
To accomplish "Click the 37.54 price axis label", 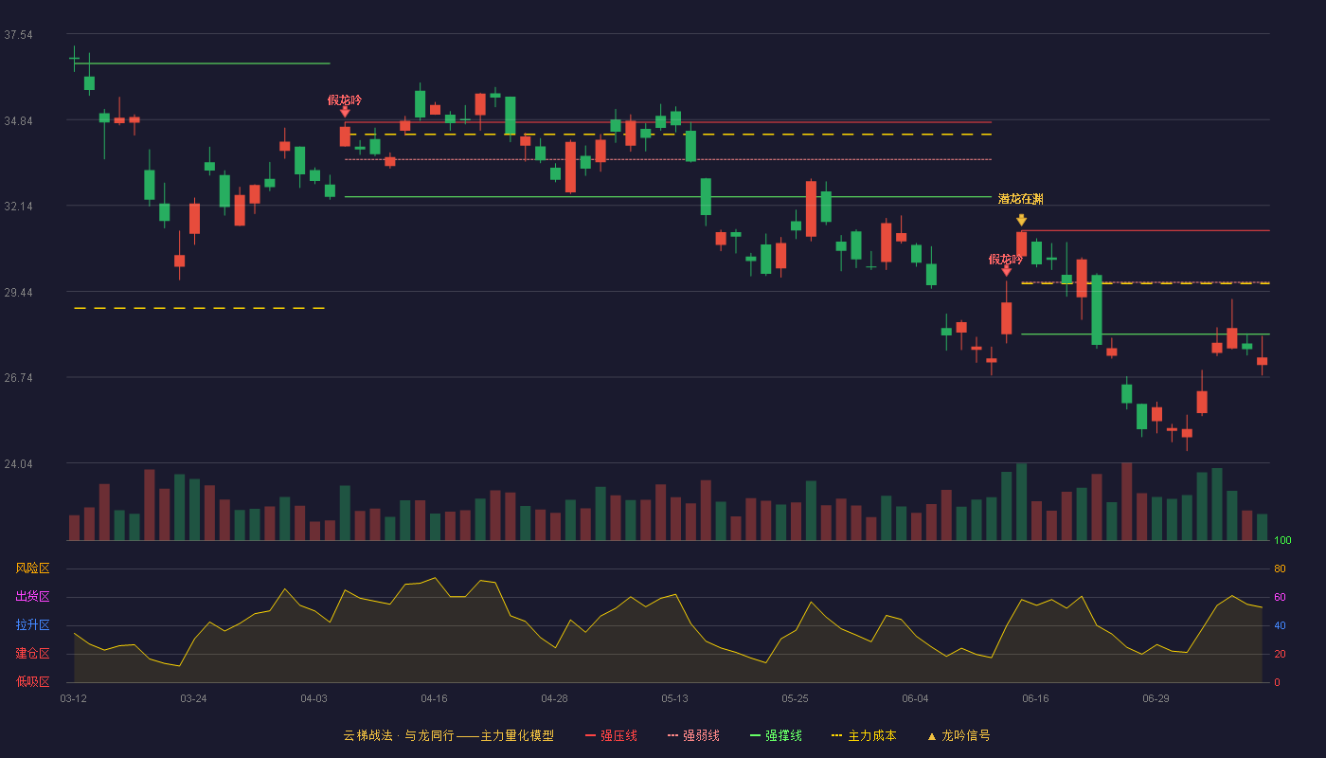I will (x=18, y=35).
